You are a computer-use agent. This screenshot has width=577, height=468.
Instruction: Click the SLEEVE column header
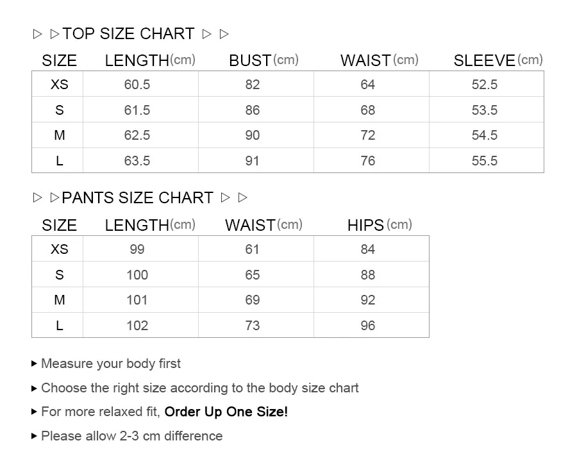point(498,60)
